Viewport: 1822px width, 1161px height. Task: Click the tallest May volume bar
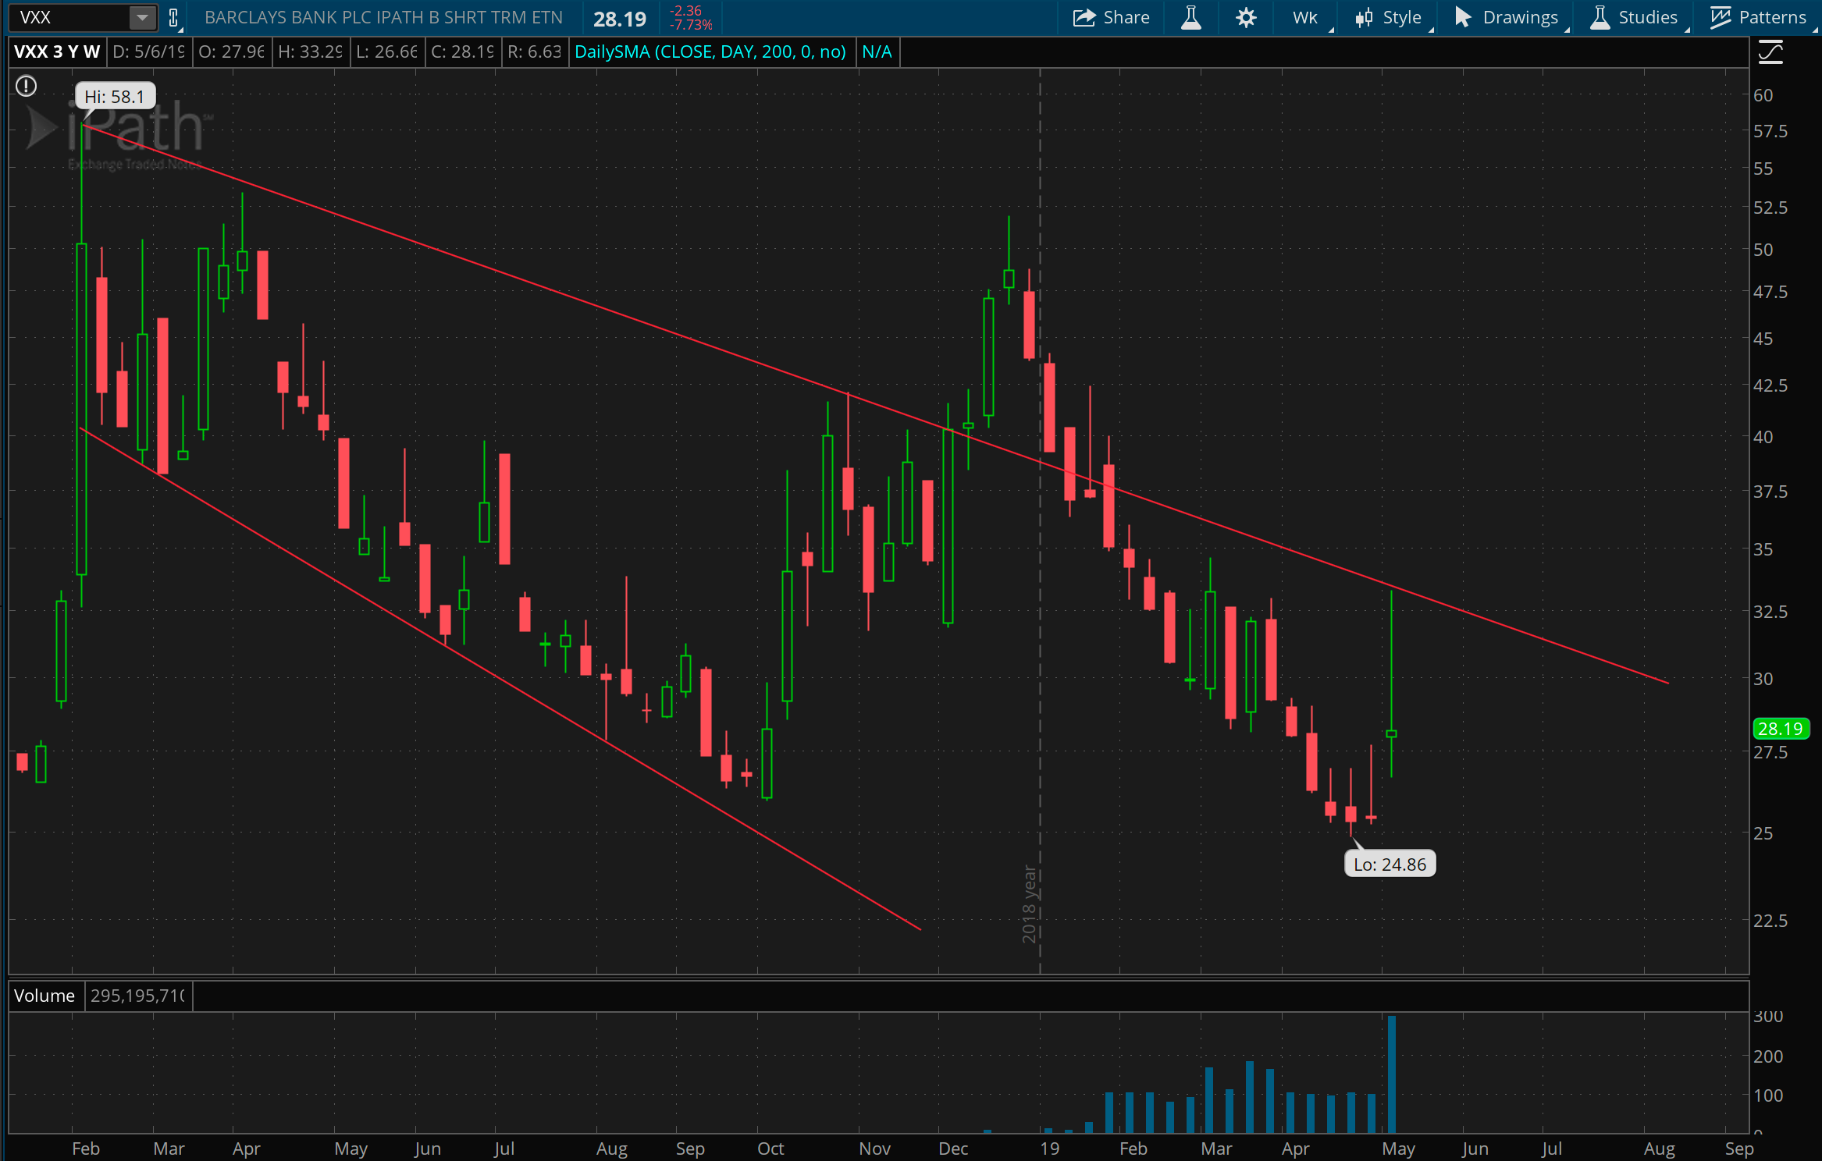(1391, 1074)
